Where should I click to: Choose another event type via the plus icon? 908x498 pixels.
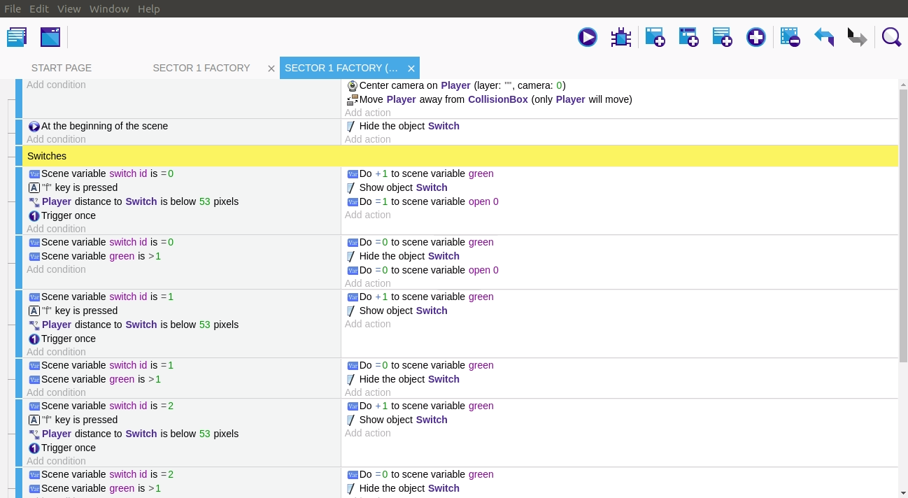[756, 37]
